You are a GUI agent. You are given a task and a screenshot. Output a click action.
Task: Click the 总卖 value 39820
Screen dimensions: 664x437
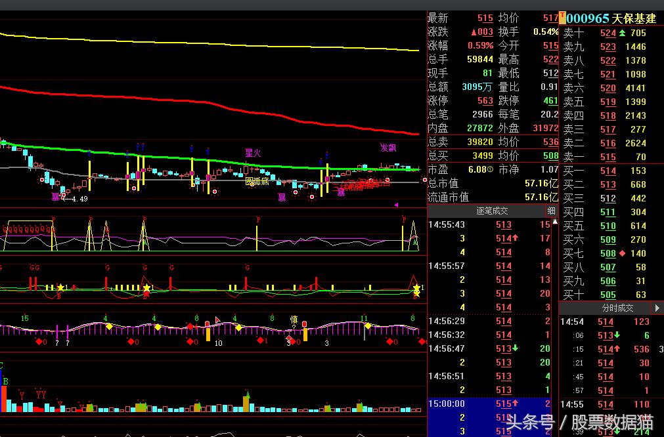(480, 142)
